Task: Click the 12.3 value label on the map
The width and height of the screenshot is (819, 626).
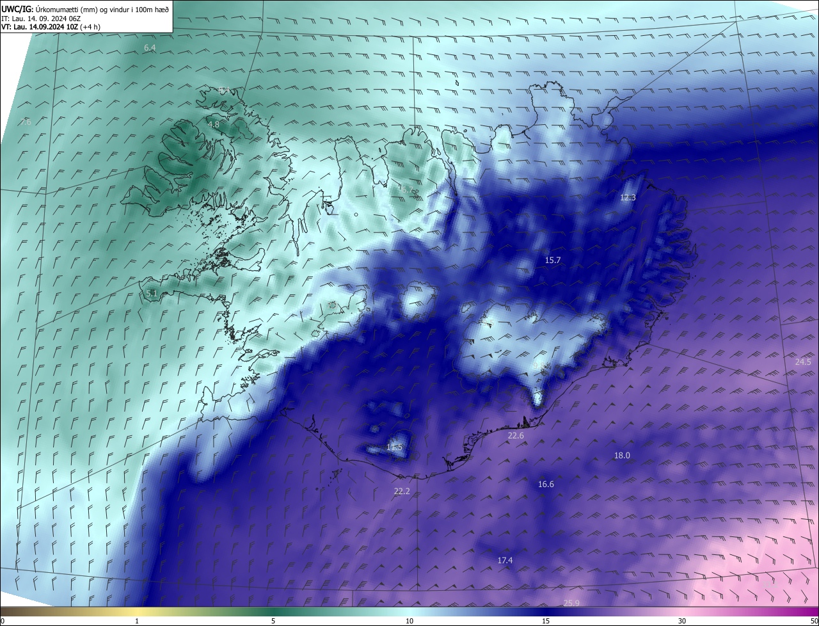Action: click(x=628, y=198)
